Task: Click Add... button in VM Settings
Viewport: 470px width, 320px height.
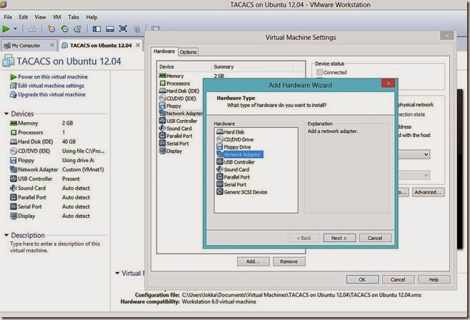Action: 254,261
